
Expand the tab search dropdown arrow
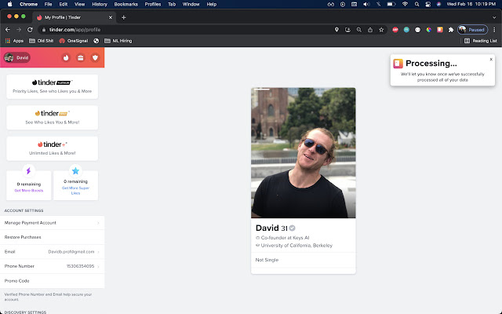point(494,17)
